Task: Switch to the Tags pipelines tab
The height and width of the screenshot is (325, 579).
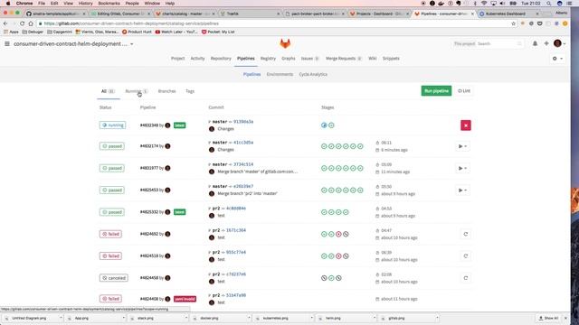Action: click(x=190, y=91)
